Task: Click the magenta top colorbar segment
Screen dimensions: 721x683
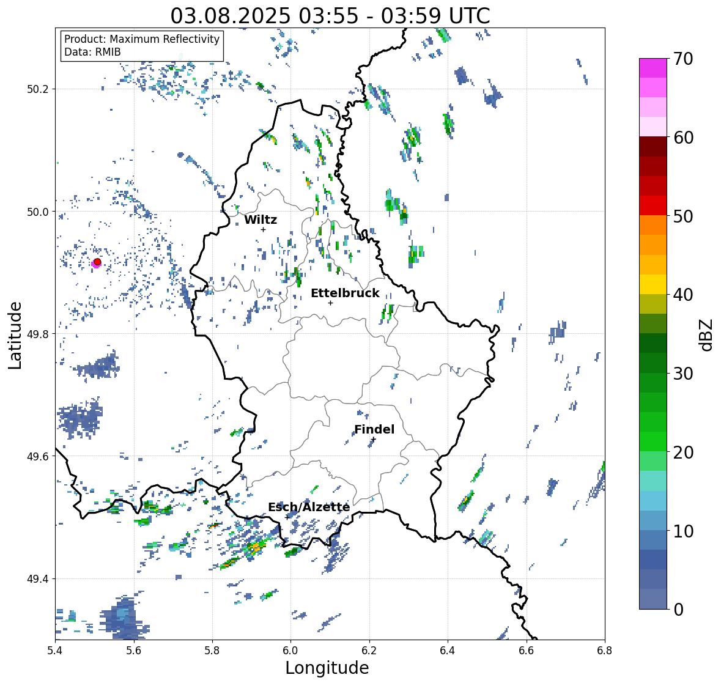Action: click(653, 68)
